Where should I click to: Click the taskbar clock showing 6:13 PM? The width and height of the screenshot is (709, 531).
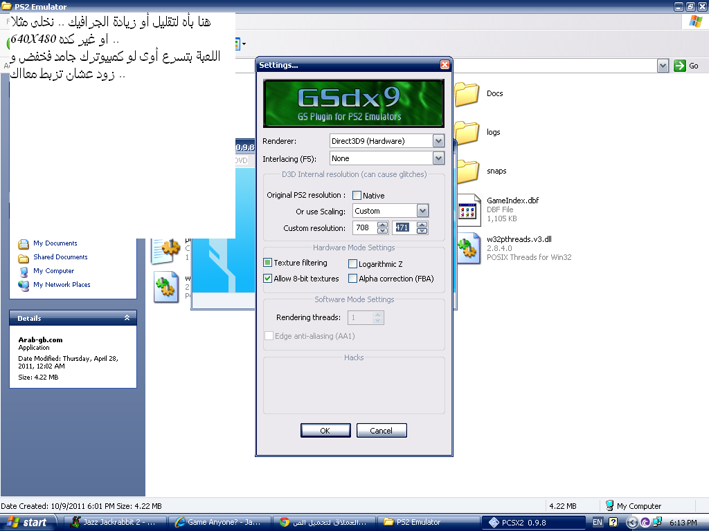pyautogui.click(x=683, y=523)
